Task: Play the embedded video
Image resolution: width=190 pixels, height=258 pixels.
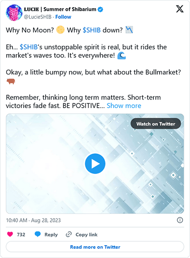Action: (95, 164)
